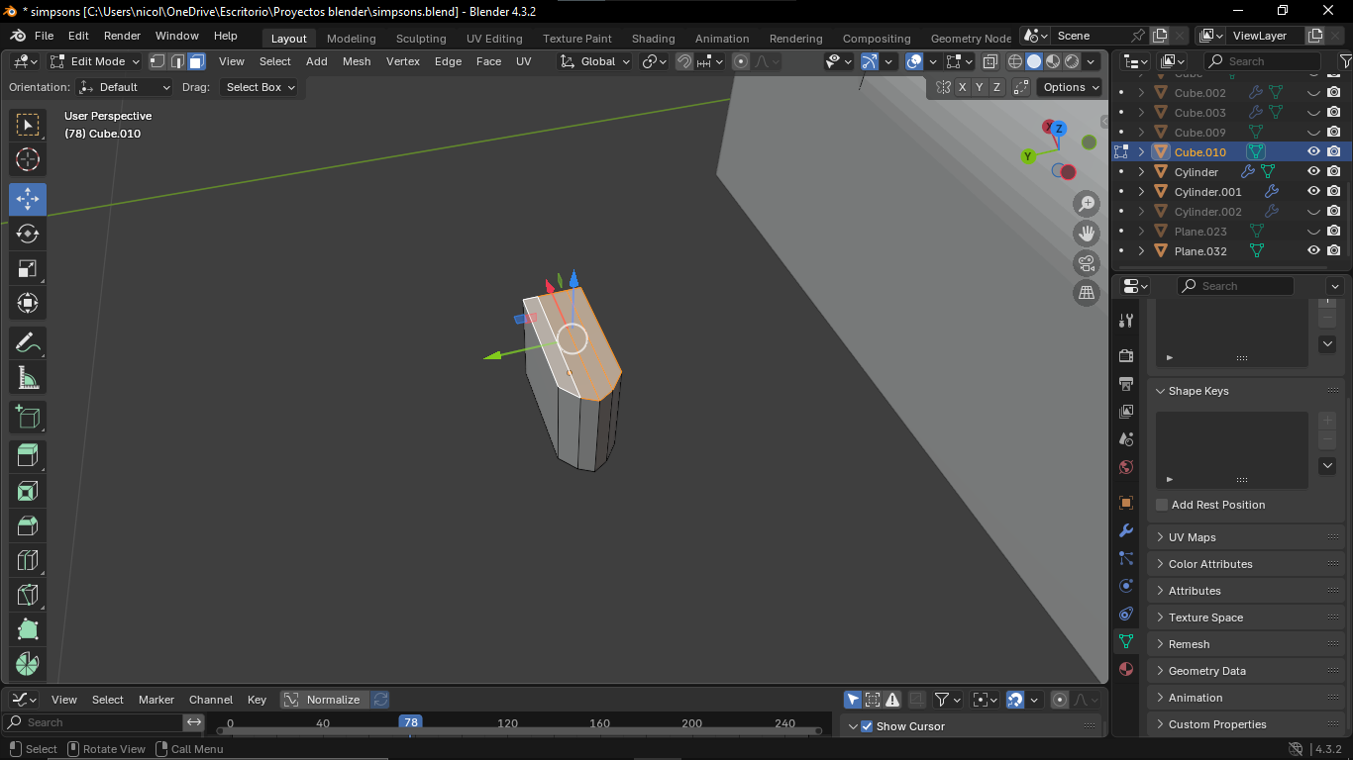Select the Transform tool
Viewport: 1353px width, 760px height.
[28, 303]
